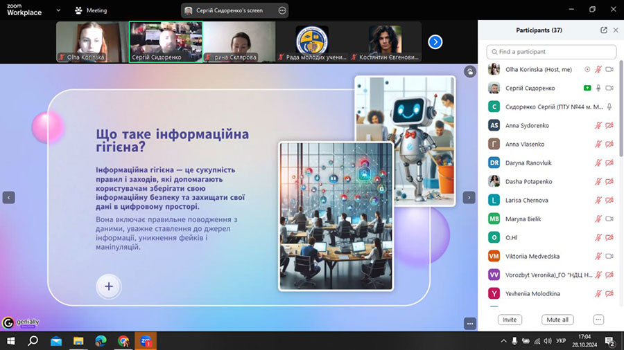Toggle Dasha Potapenko camera off icon

pos(609,181)
